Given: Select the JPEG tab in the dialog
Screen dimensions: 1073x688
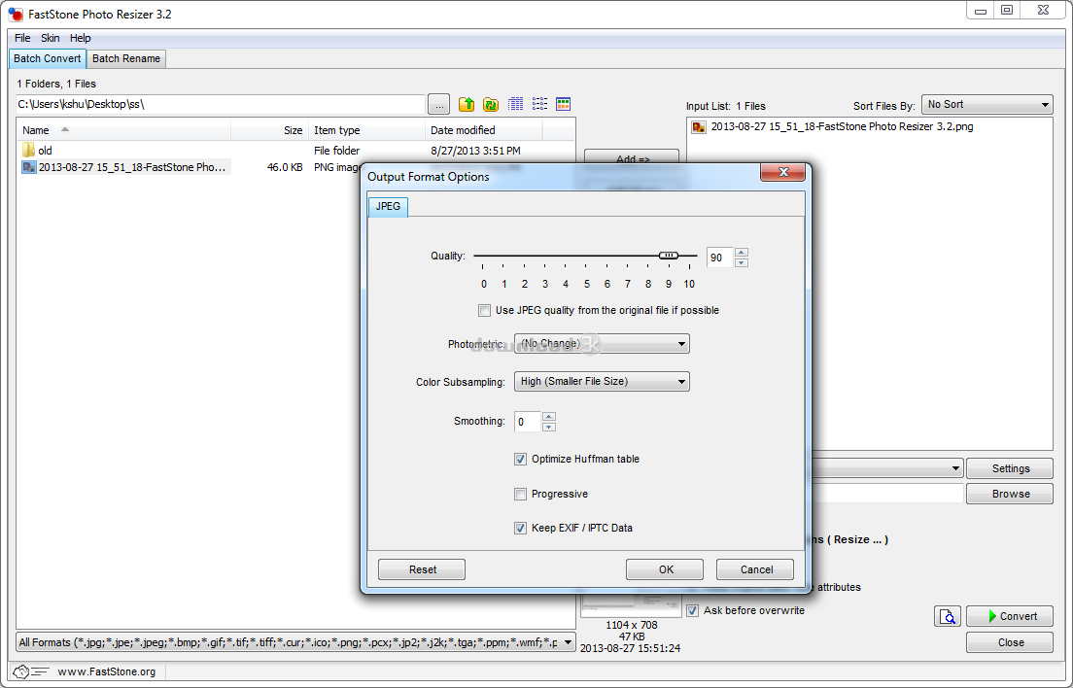Looking at the screenshot, I should (x=388, y=207).
